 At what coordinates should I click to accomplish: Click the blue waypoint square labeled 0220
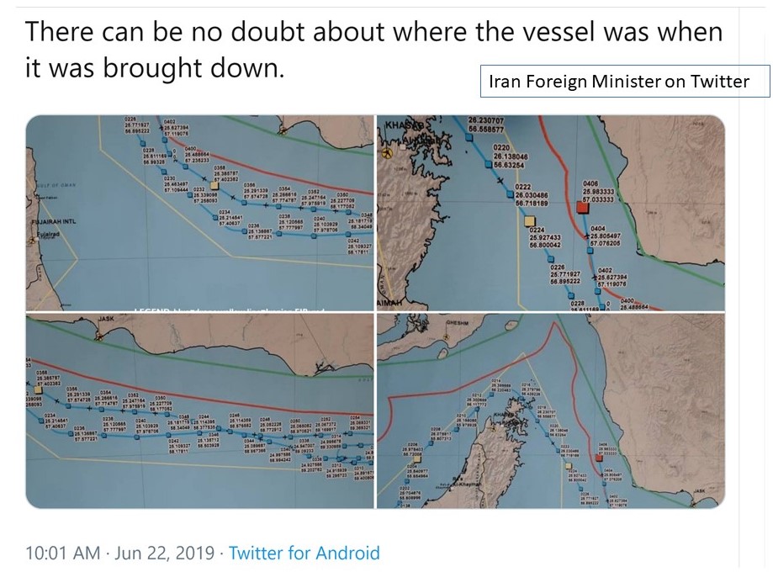490,164
